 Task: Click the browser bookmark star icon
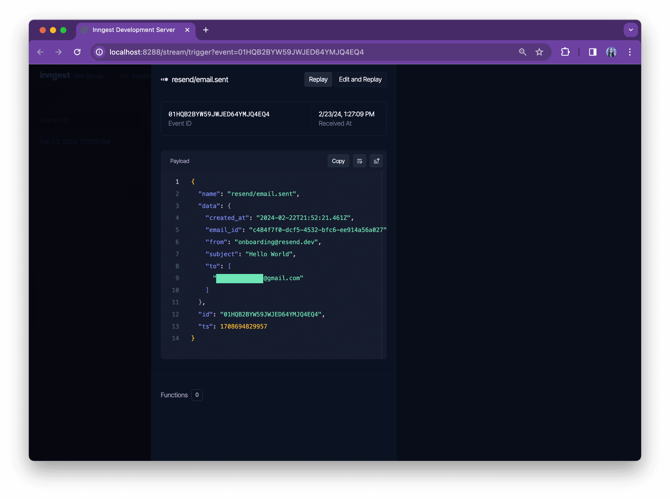tap(540, 52)
